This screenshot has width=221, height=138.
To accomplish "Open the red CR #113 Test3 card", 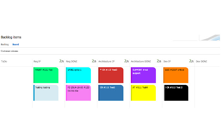I will click(111, 75).
